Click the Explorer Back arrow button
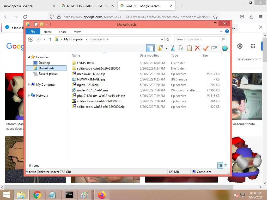 tap(31, 40)
